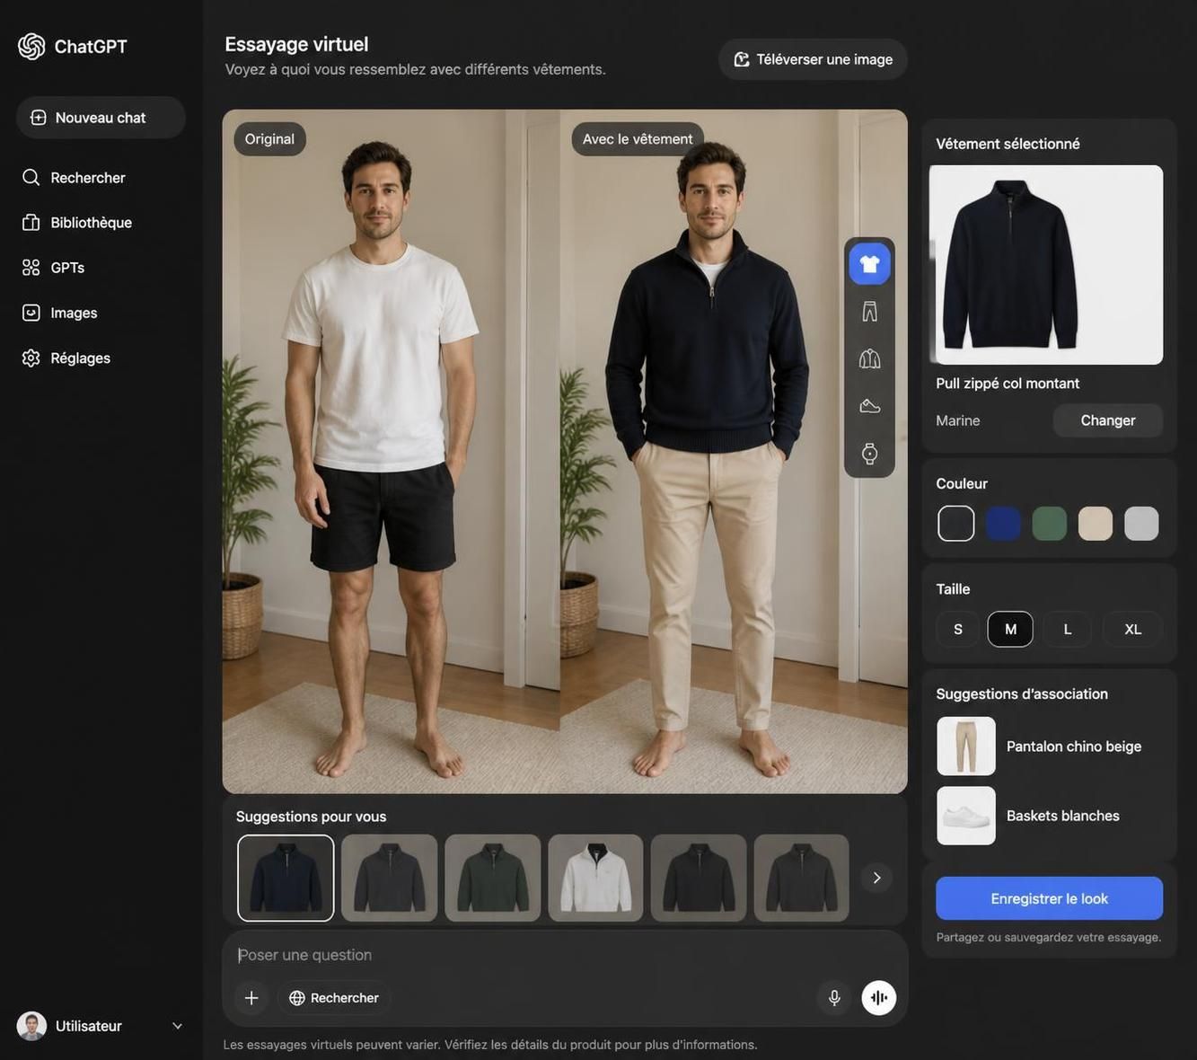Pick the royal blue color swatch
The height and width of the screenshot is (1060, 1197).
coord(1003,524)
